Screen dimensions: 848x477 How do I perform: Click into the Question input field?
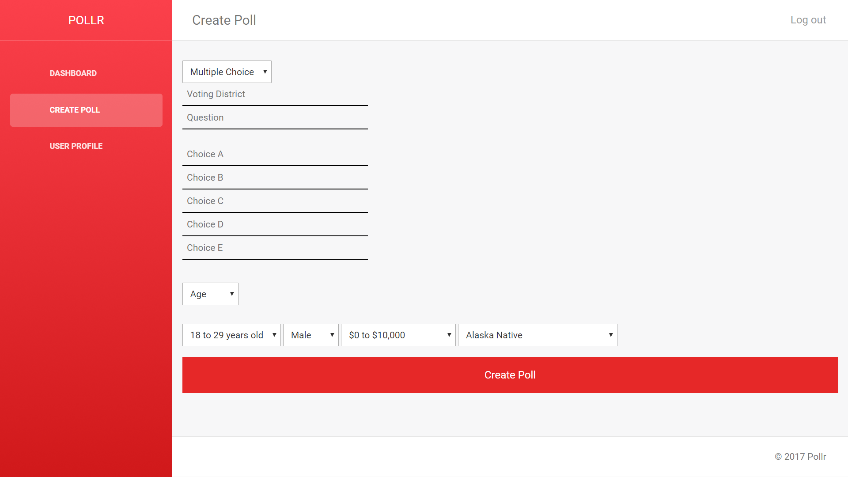point(275,117)
